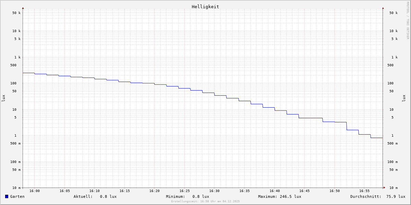
Task: Select the 16:55 time axis label
Action: pos(364,191)
